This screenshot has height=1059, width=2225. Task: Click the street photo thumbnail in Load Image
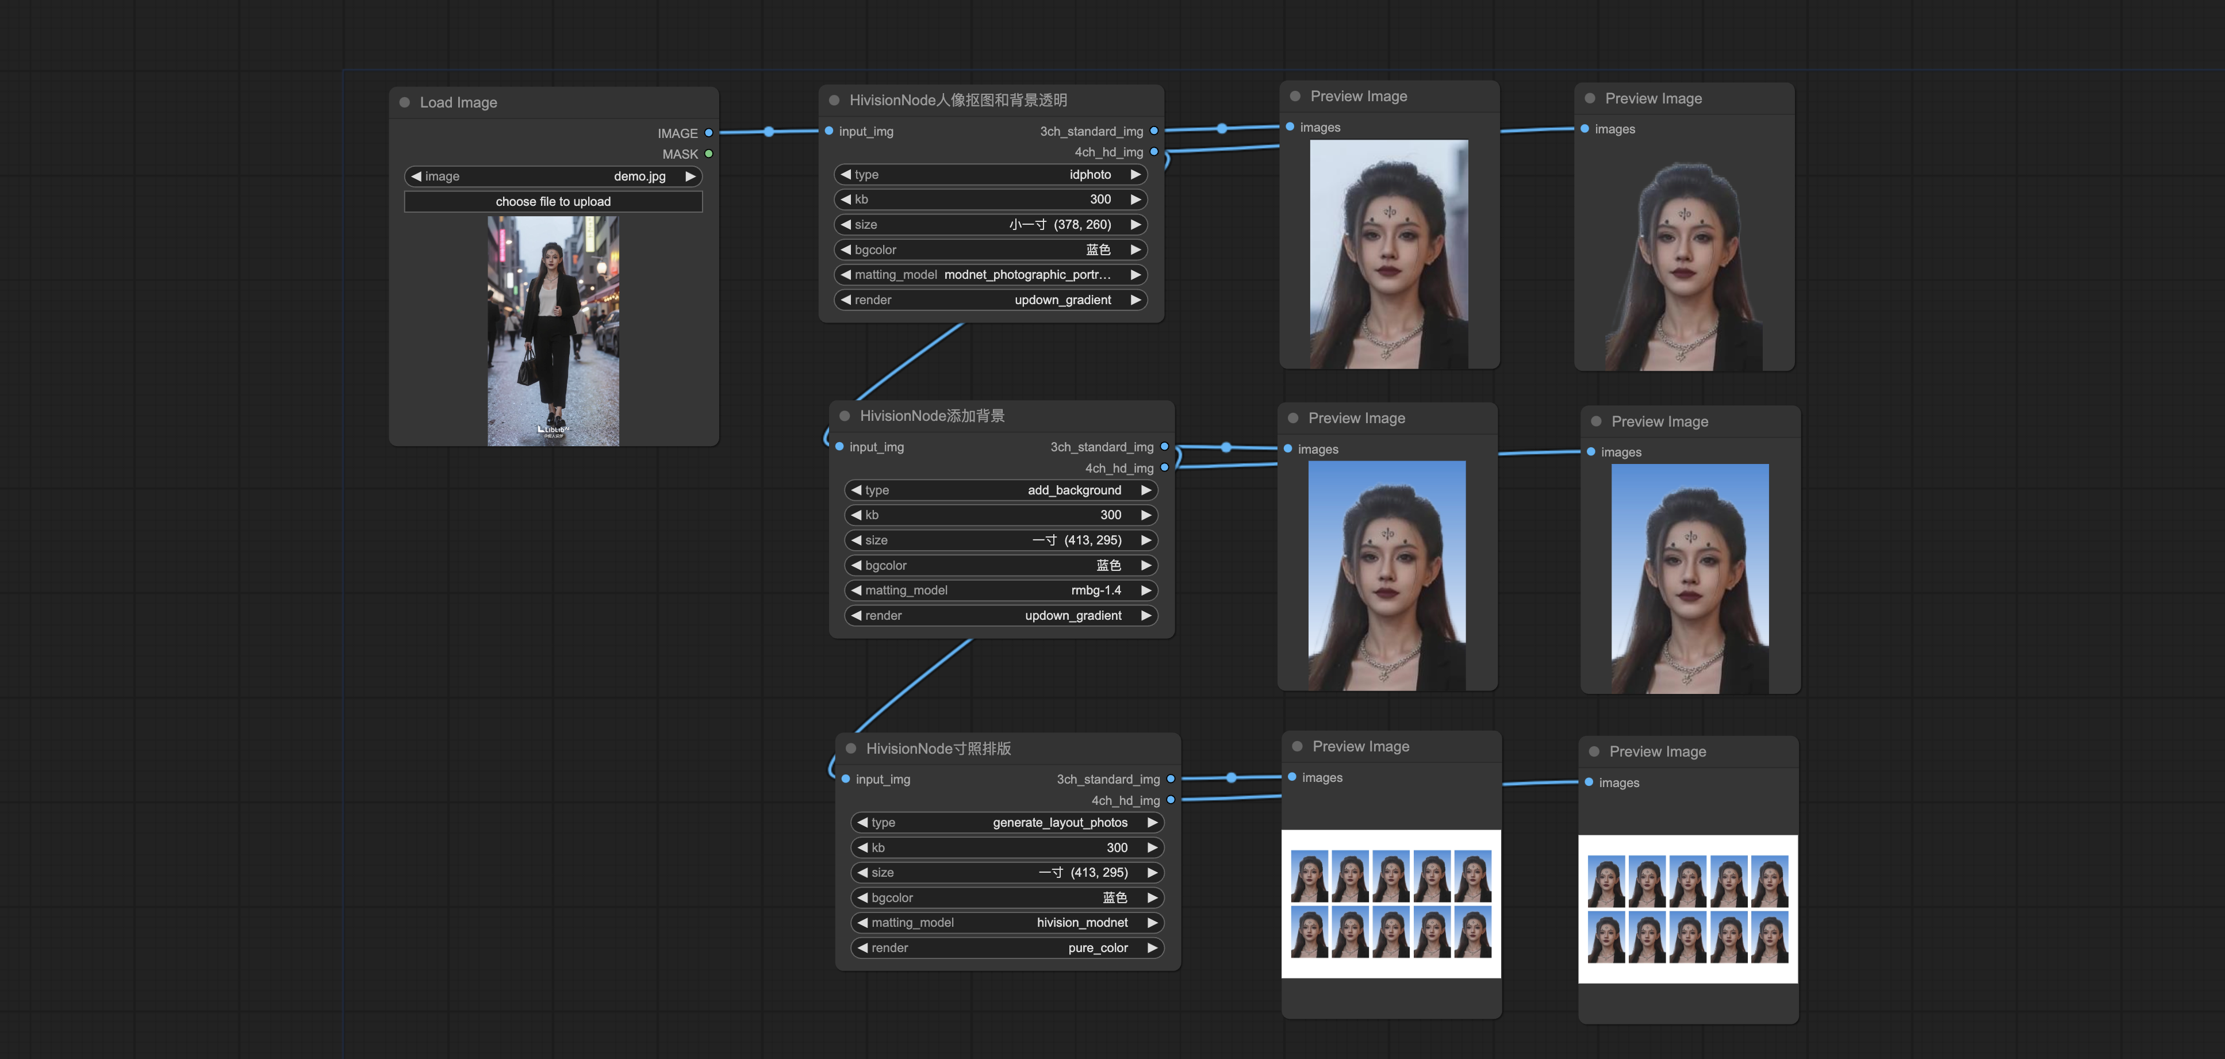553,331
